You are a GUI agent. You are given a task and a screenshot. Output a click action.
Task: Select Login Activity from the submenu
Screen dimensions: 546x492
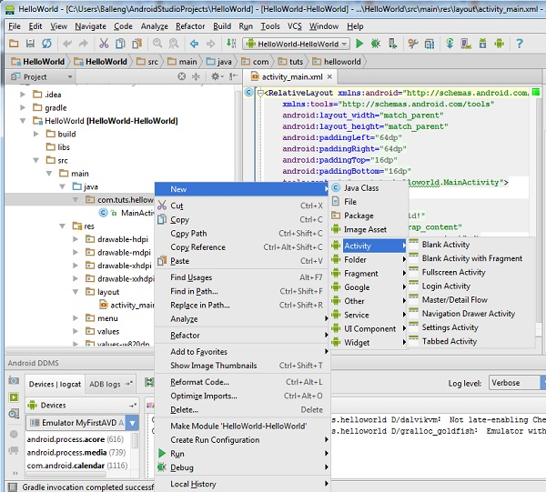pyautogui.click(x=445, y=286)
